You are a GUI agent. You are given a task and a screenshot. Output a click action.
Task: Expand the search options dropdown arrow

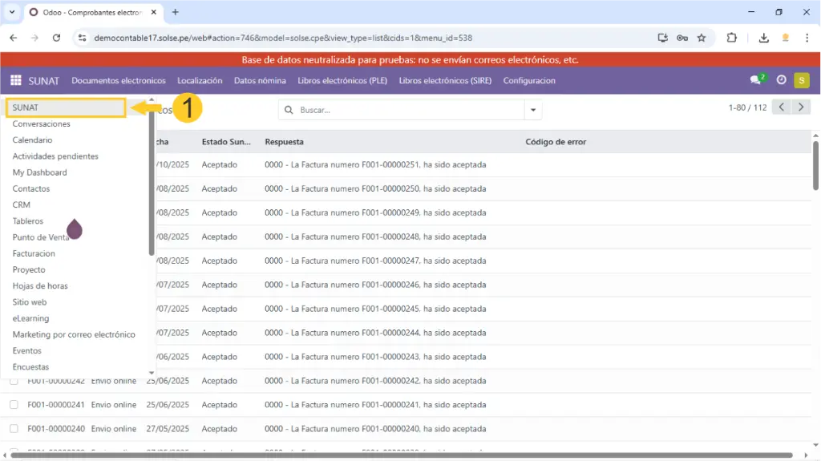[533, 110]
